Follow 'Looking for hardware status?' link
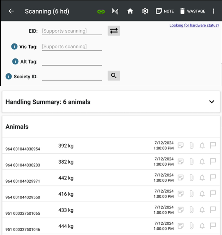Viewport: 222px width, 235px height. tap(194, 25)
